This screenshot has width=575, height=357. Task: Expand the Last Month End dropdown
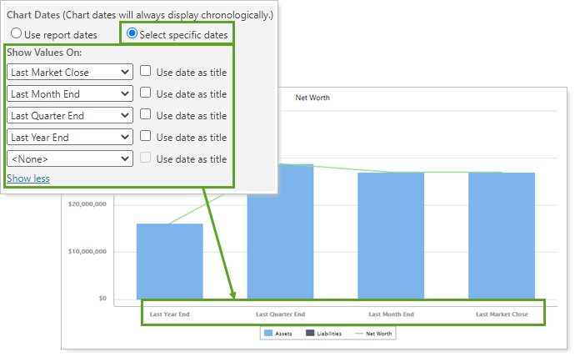click(69, 94)
